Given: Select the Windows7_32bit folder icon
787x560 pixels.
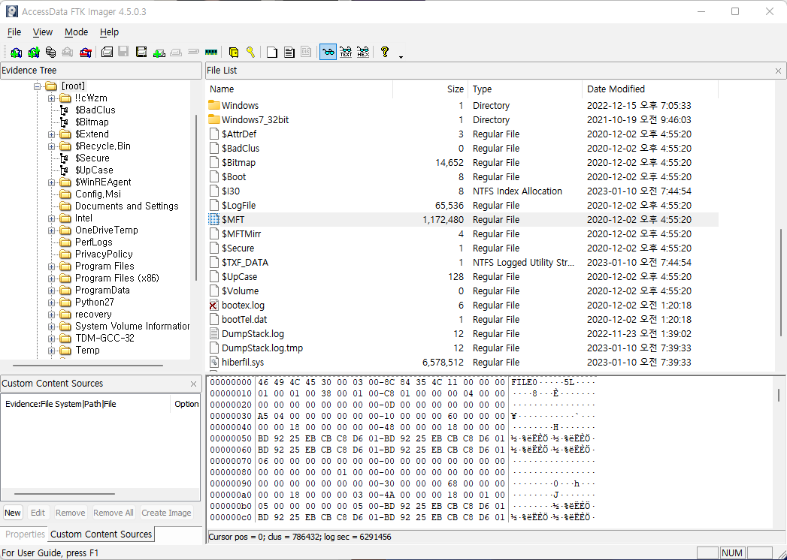Looking at the screenshot, I should click(214, 120).
